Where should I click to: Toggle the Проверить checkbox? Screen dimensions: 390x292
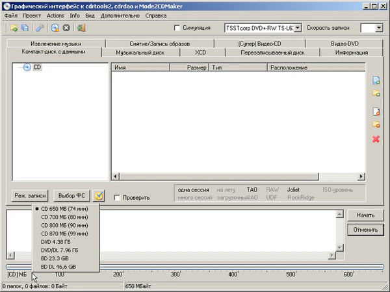coord(117,198)
